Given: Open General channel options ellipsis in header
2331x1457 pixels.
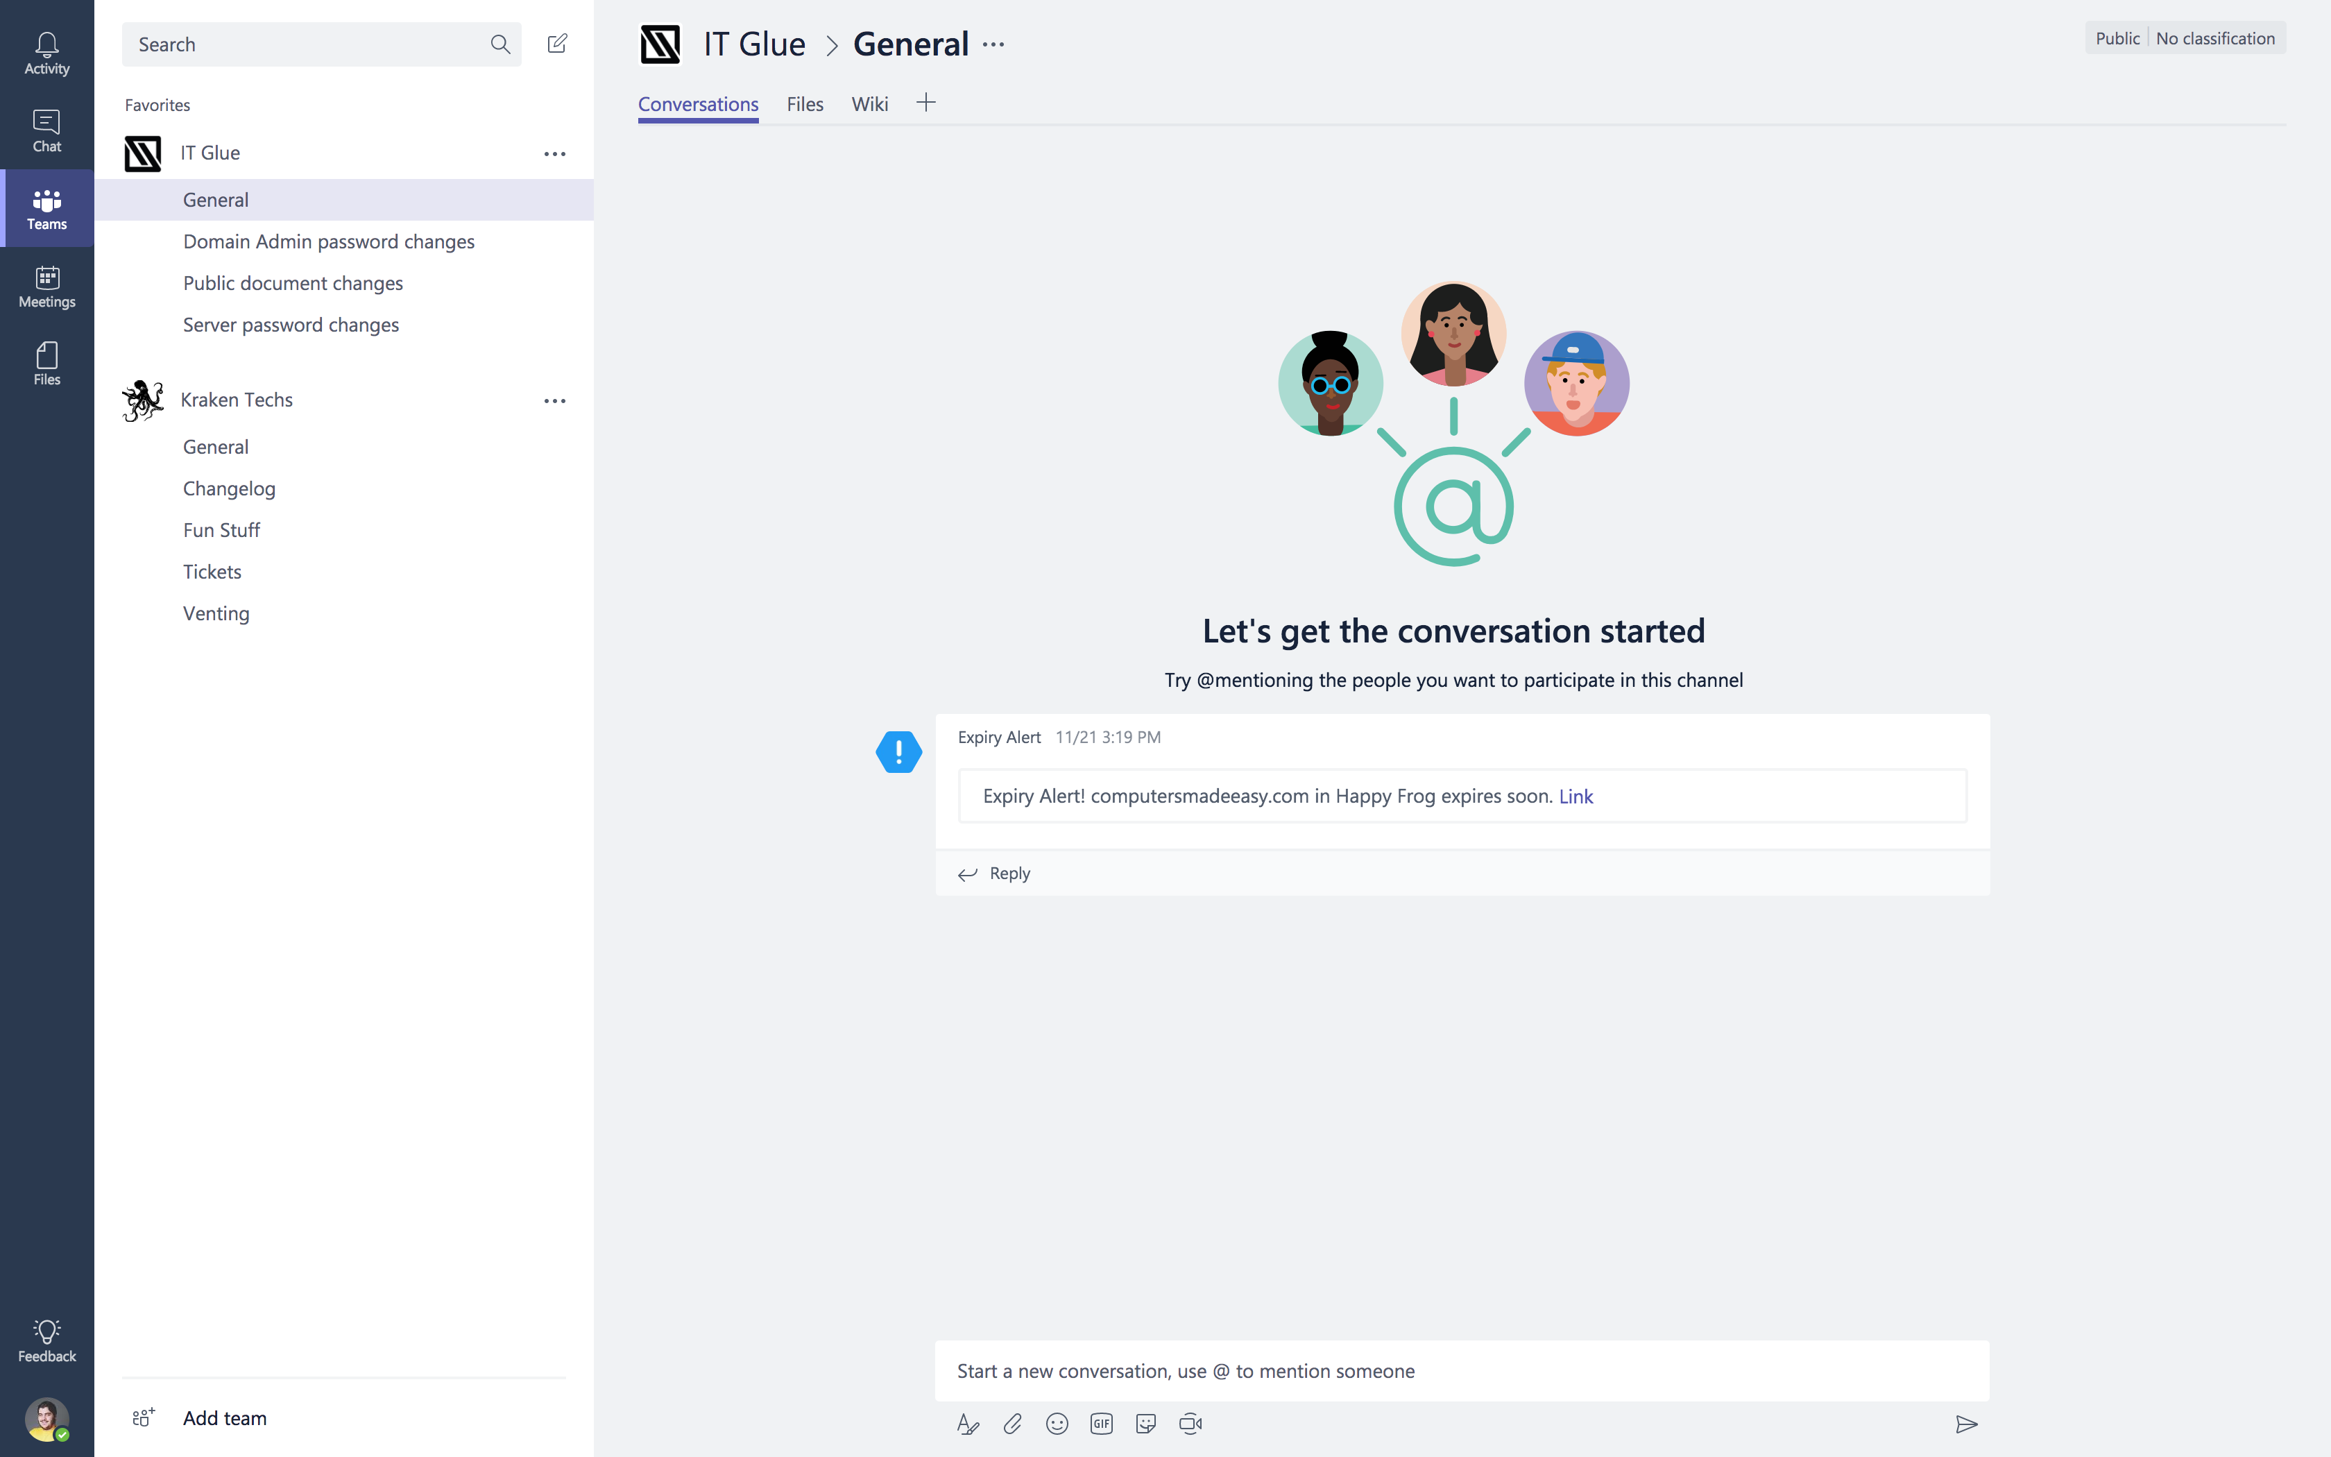Looking at the screenshot, I should click(993, 44).
